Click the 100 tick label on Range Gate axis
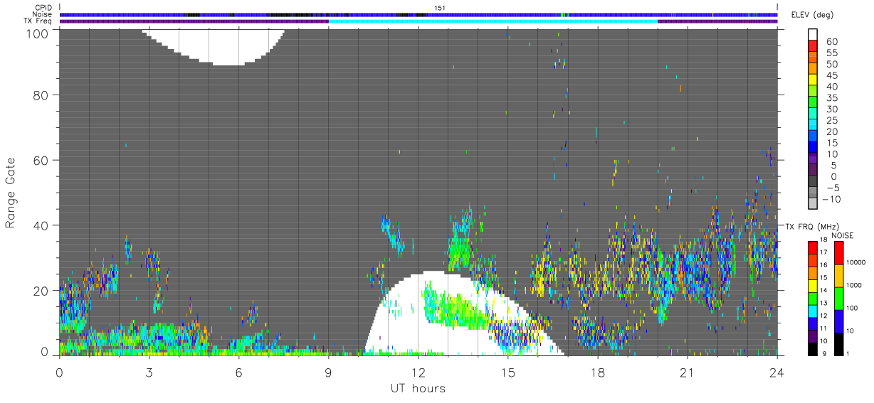 pyautogui.click(x=38, y=33)
